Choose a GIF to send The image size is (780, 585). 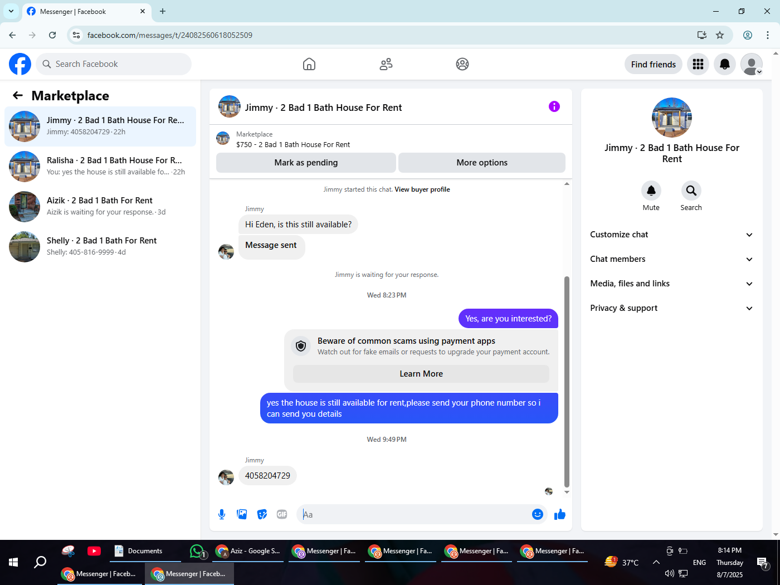coord(282,514)
